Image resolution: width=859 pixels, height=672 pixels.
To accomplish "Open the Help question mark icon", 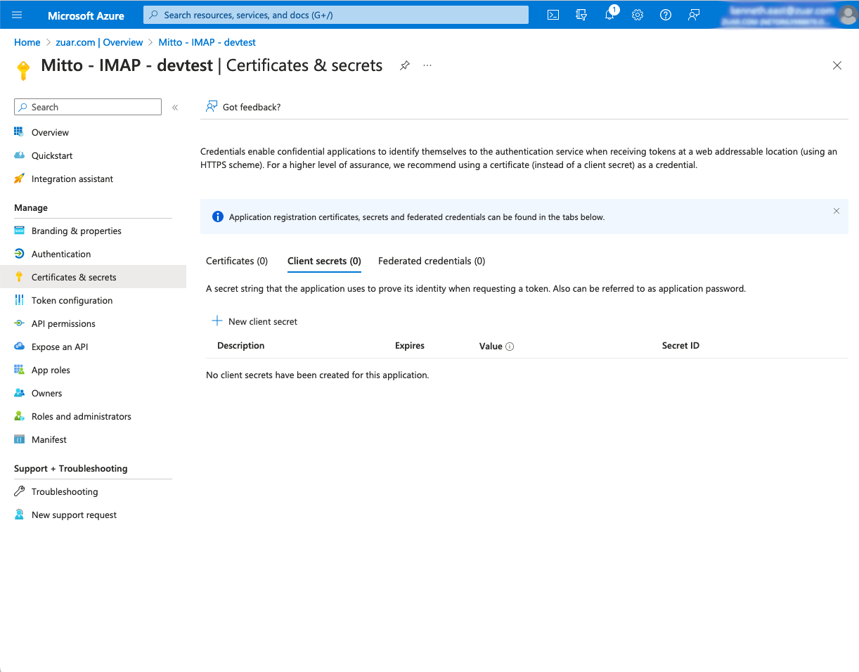I will point(666,15).
